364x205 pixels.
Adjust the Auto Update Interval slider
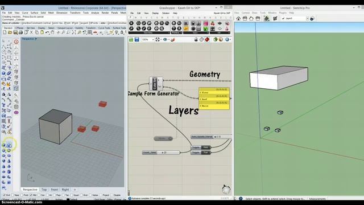211,137
